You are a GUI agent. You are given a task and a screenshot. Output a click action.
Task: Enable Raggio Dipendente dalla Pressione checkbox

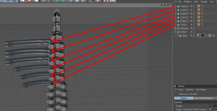(x=210, y=109)
